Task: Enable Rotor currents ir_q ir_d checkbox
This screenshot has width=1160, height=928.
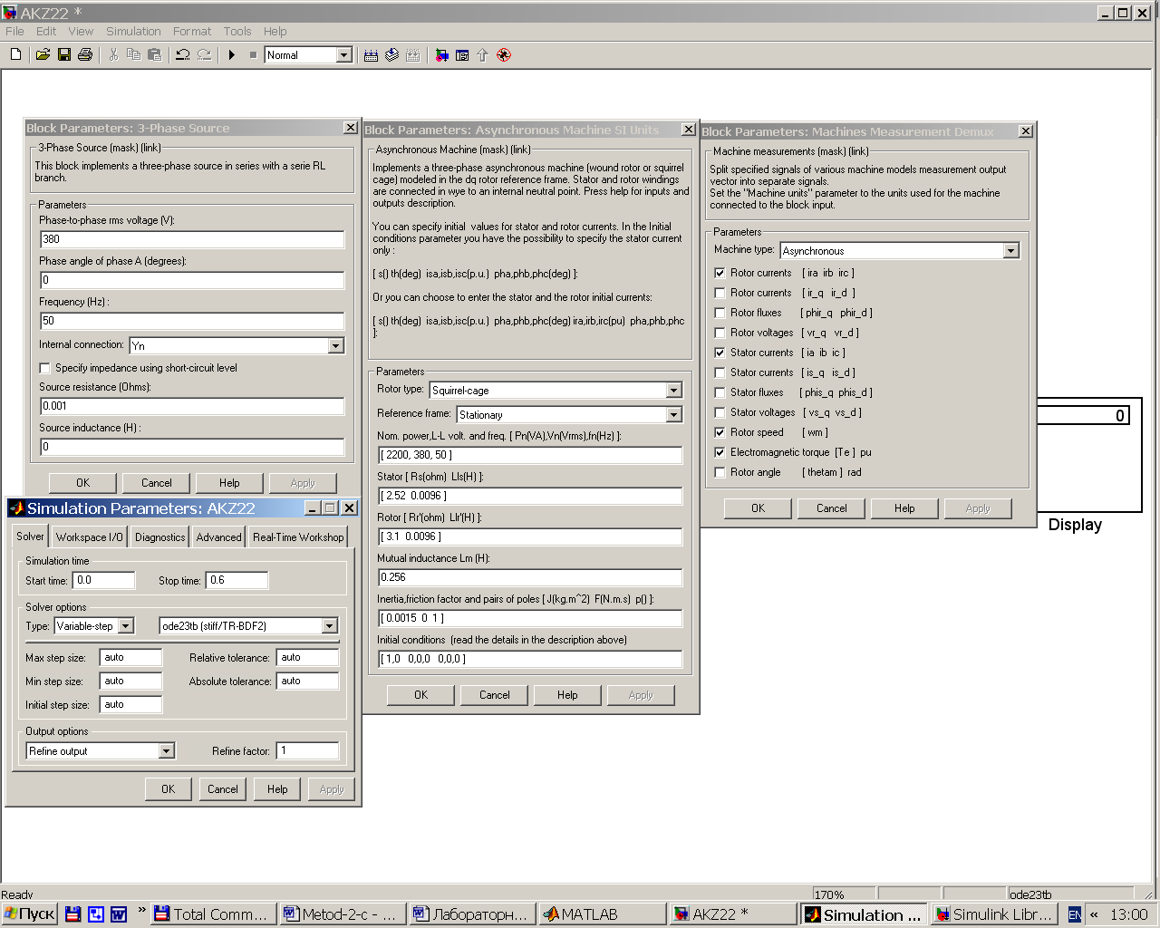Action: [x=720, y=293]
